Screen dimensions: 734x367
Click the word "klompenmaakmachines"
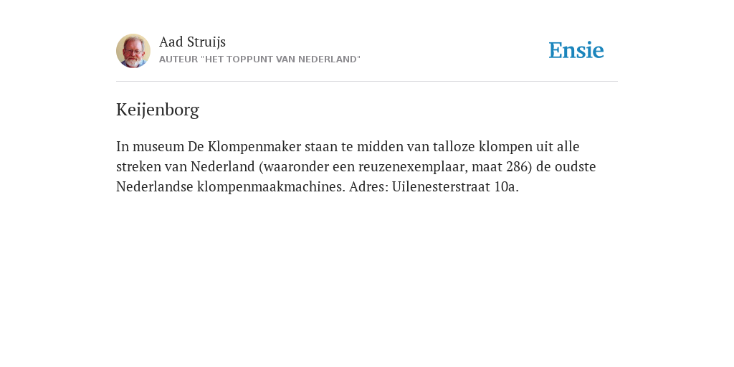271,187
